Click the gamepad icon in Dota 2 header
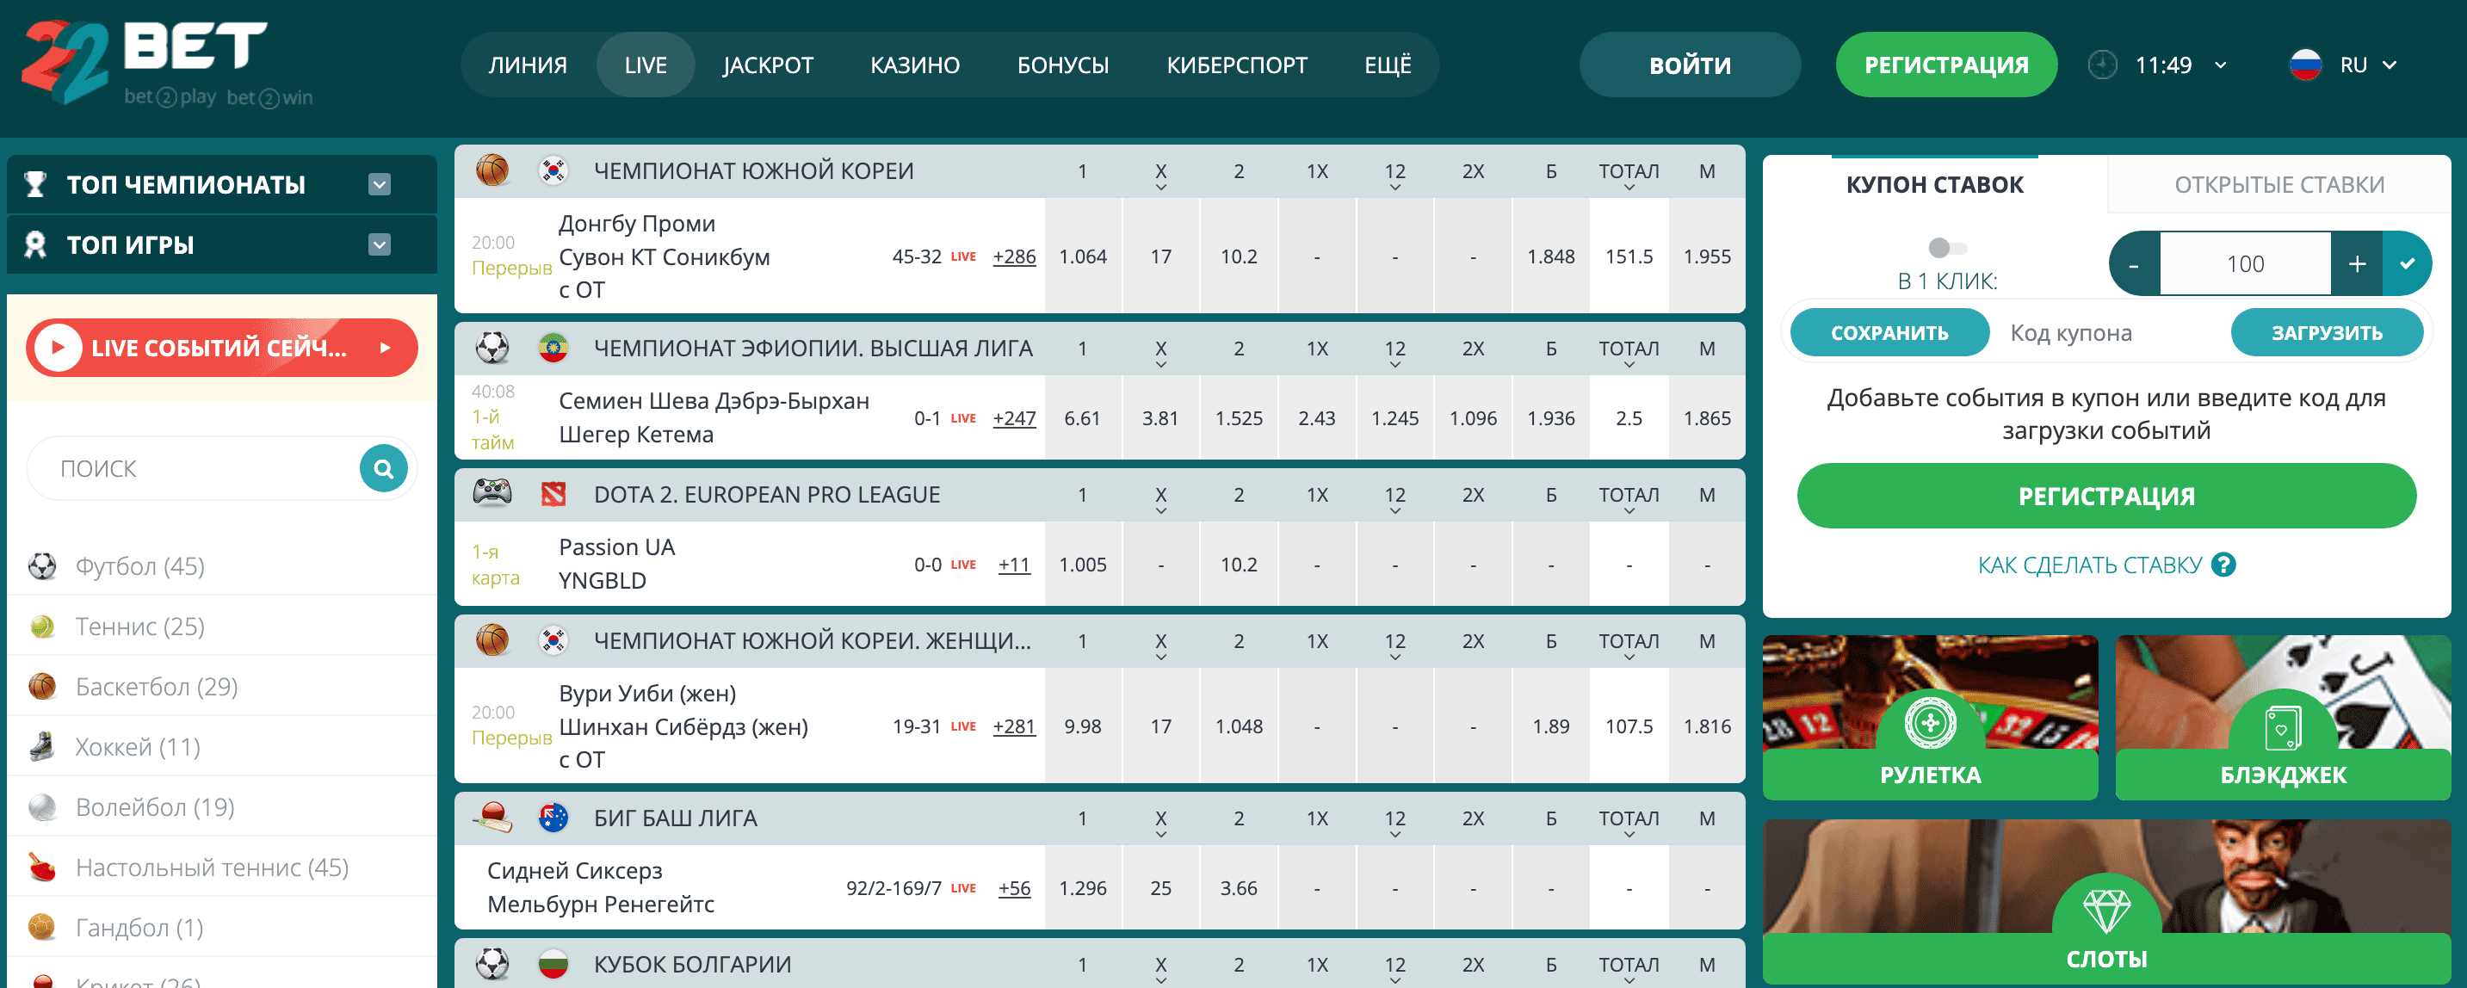This screenshot has height=988, width=2467. [x=492, y=494]
